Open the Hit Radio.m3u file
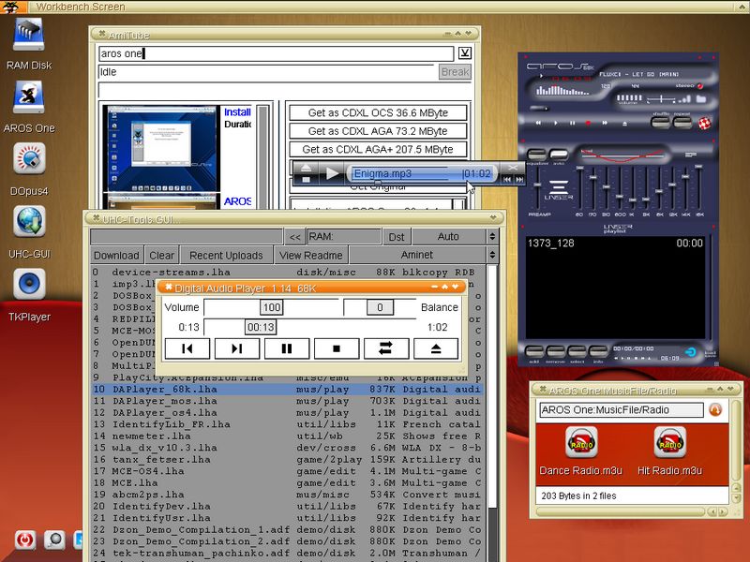The height and width of the screenshot is (562, 750). click(669, 442)
